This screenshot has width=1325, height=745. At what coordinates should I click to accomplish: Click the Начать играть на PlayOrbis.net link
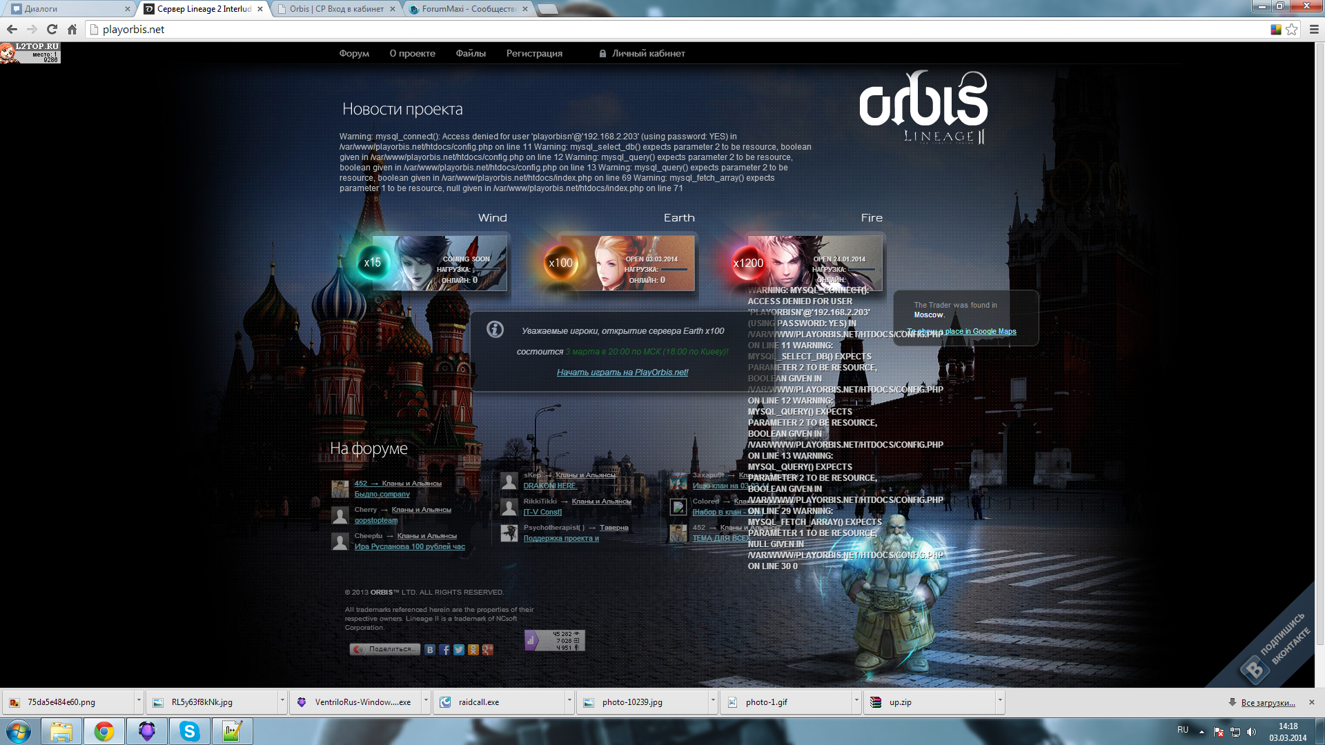(622, 372)
